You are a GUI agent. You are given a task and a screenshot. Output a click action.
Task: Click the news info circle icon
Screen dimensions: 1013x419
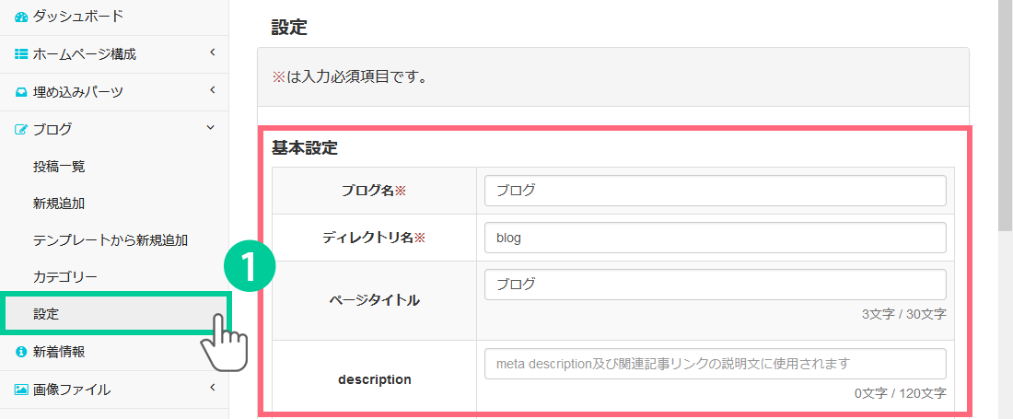[x=21, y=352]
